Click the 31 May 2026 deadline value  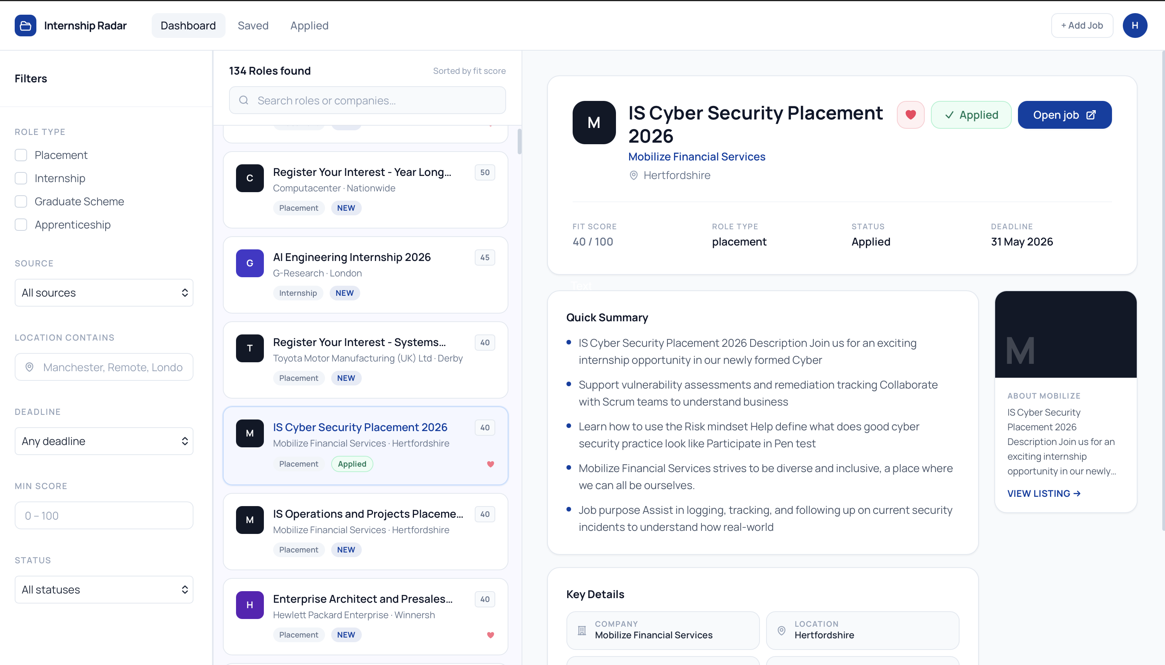(1021, 242)
